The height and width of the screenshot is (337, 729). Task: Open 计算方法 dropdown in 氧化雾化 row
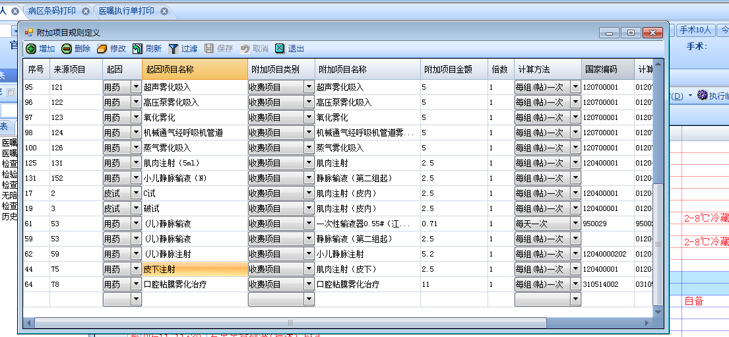[x=575, y=117]
